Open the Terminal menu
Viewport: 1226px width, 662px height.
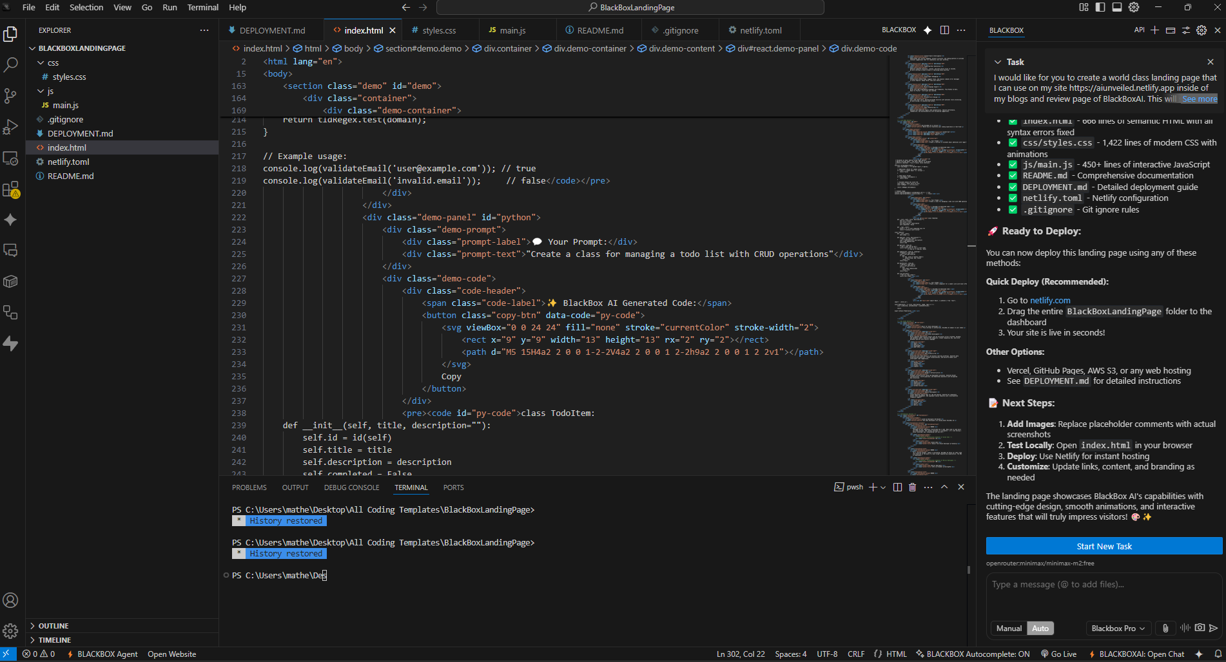pyautogui.click(x=202, y=7)
